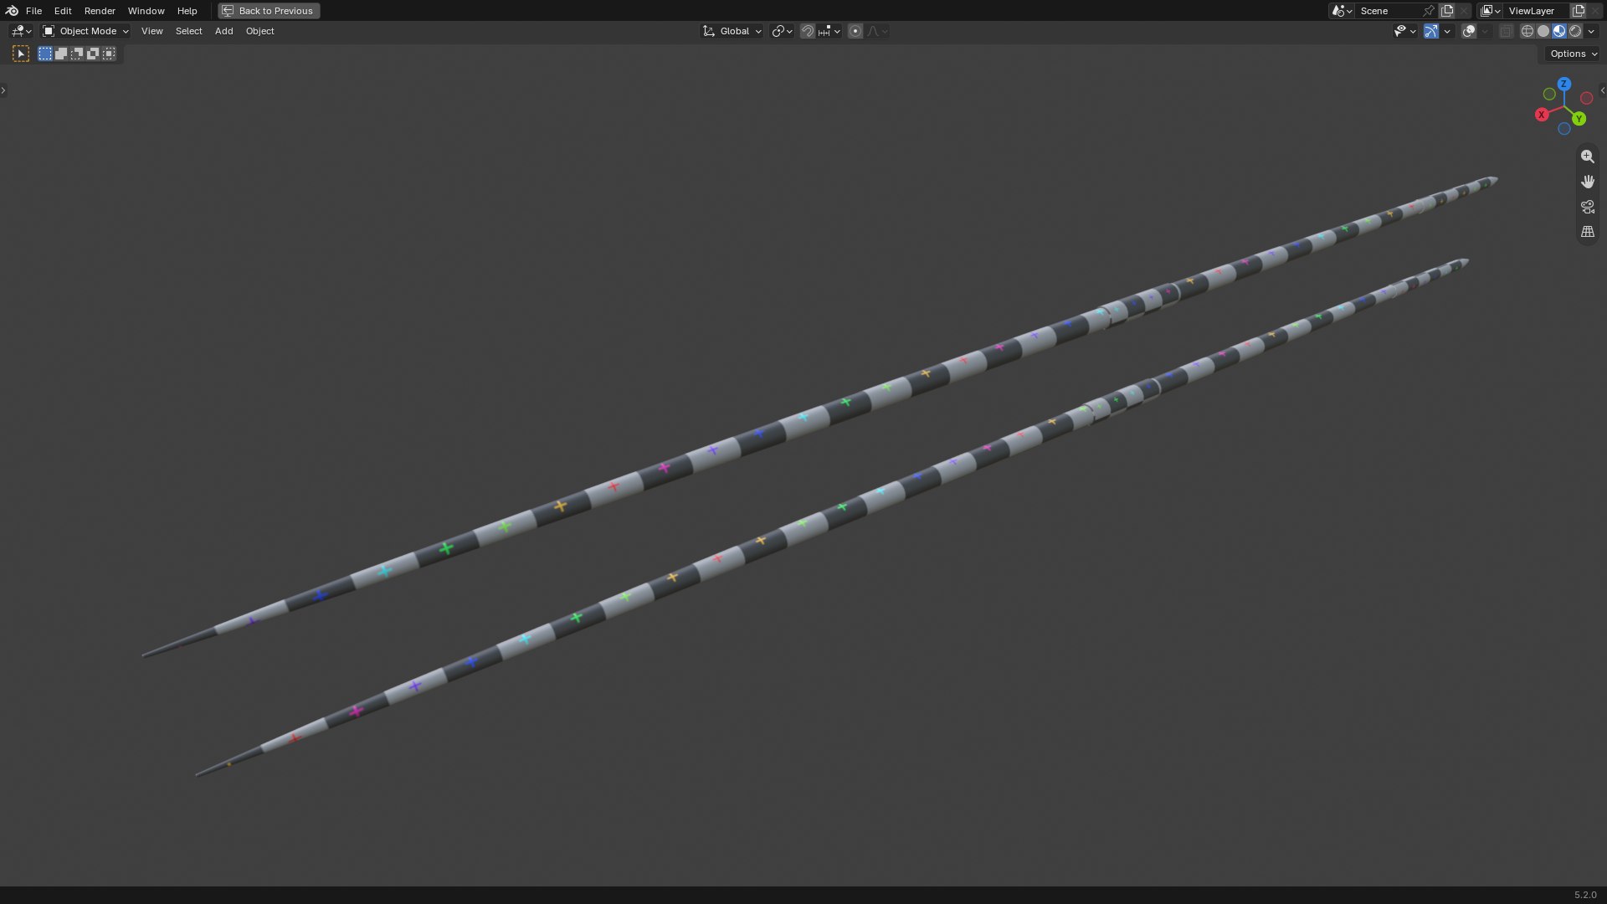Choose Invert Existing Selection mode
The height and width of the screenshot is (904, 1607).
pyautogui.click(x=93, y=54)
